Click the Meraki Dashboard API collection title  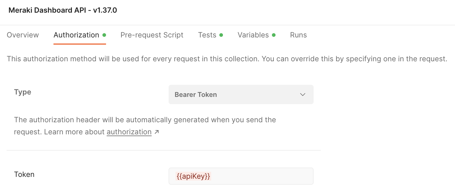(x=63, y=10)
